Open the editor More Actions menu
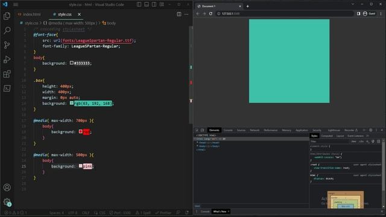Screen dimensions: 386x217 (186, 14)
